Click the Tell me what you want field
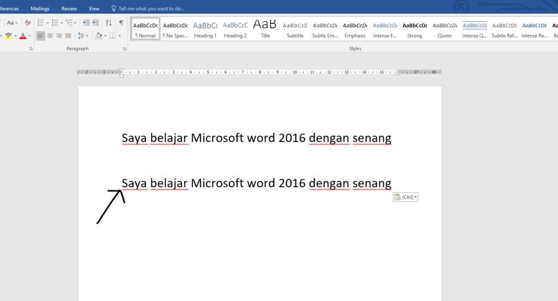 click(x=151, y=9)
